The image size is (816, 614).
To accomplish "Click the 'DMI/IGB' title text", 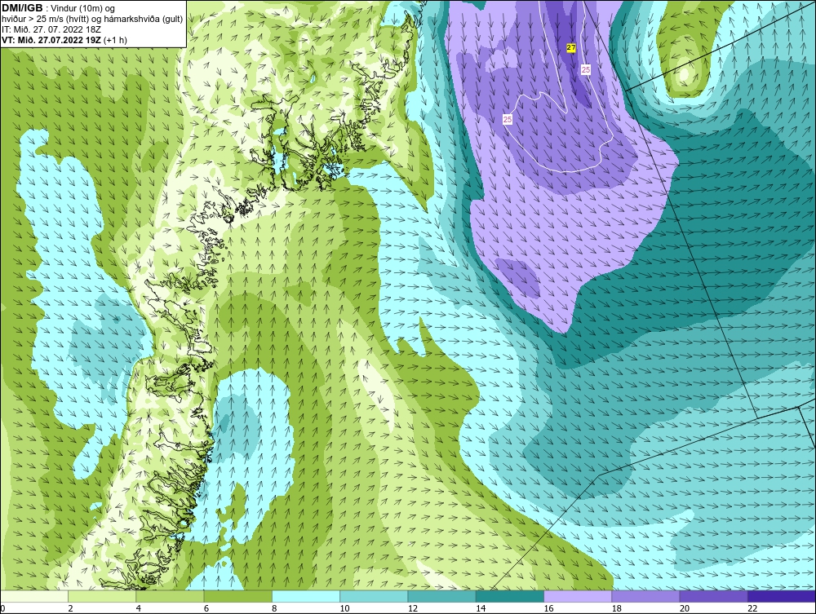I will click(x=22, y=8).
